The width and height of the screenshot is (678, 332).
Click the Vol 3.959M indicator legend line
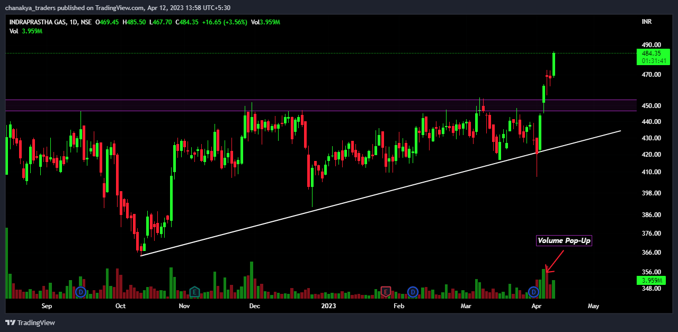click(x=26, y=31)
